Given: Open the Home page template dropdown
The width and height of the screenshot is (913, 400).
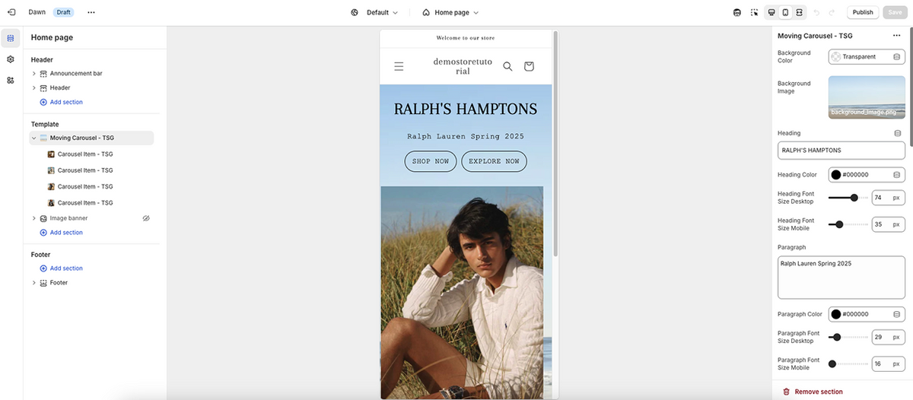Looking at the screenshot, I should (450, 12).
